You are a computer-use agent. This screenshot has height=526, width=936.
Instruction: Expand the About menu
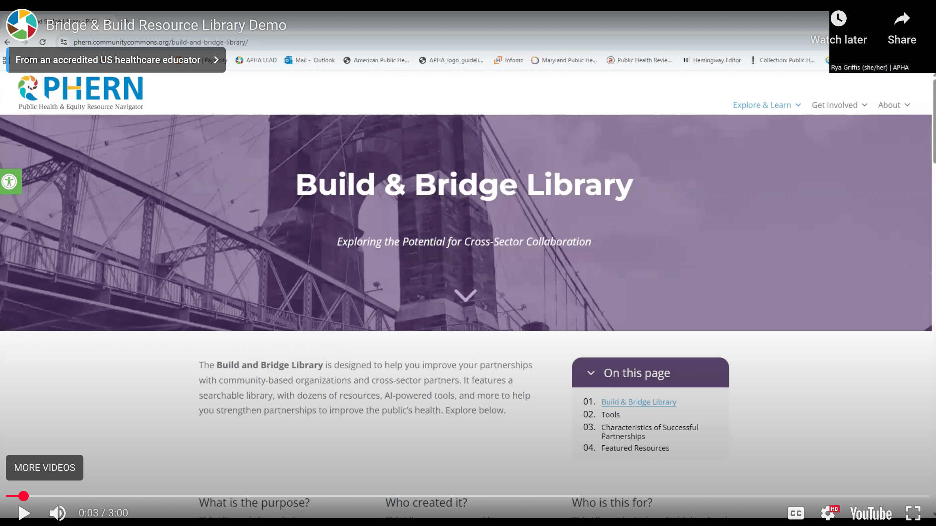tap(894, 105)
